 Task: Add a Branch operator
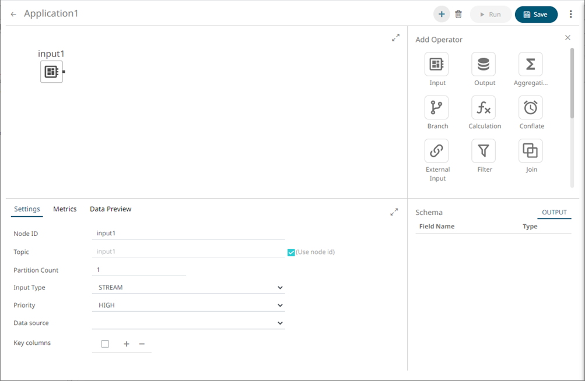coord(437,108)
